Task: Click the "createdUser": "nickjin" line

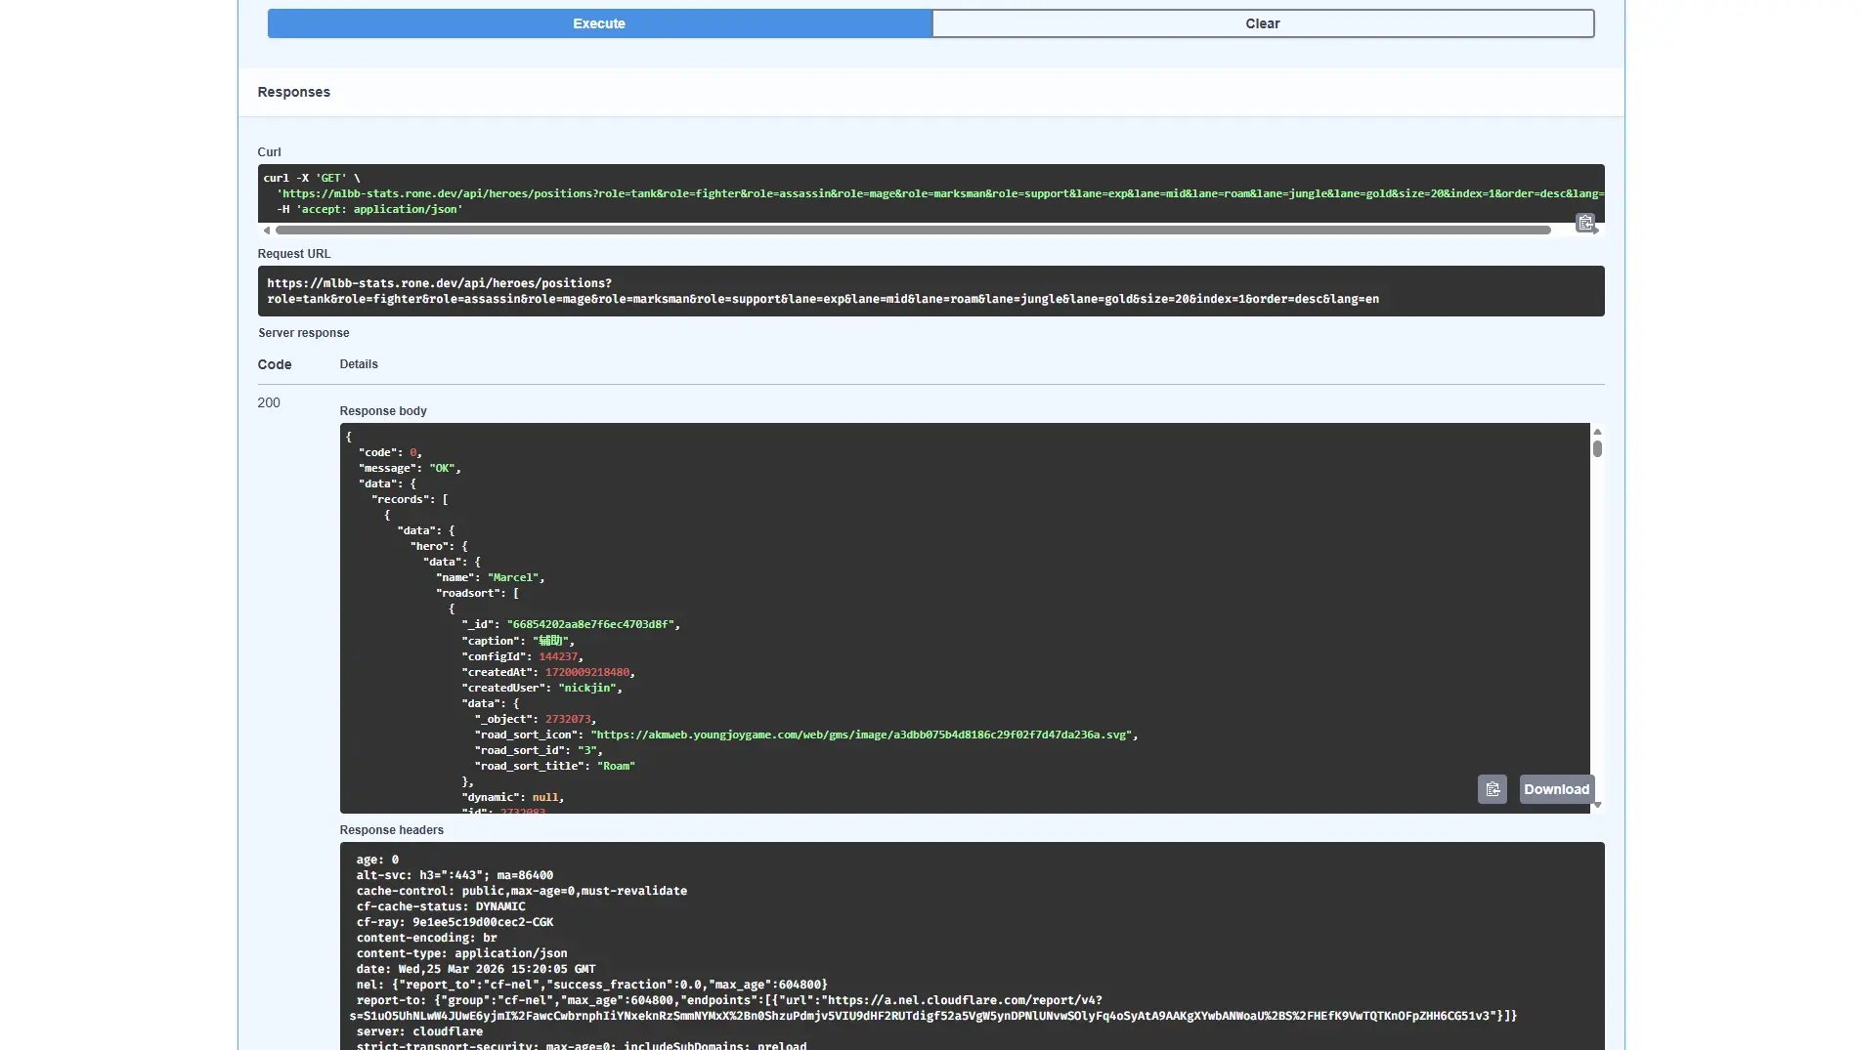Action: (x=541, y=688)
